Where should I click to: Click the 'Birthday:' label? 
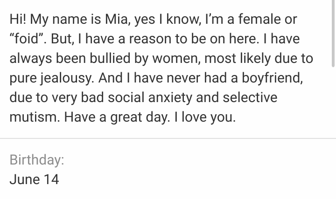(x=37, y=160)
